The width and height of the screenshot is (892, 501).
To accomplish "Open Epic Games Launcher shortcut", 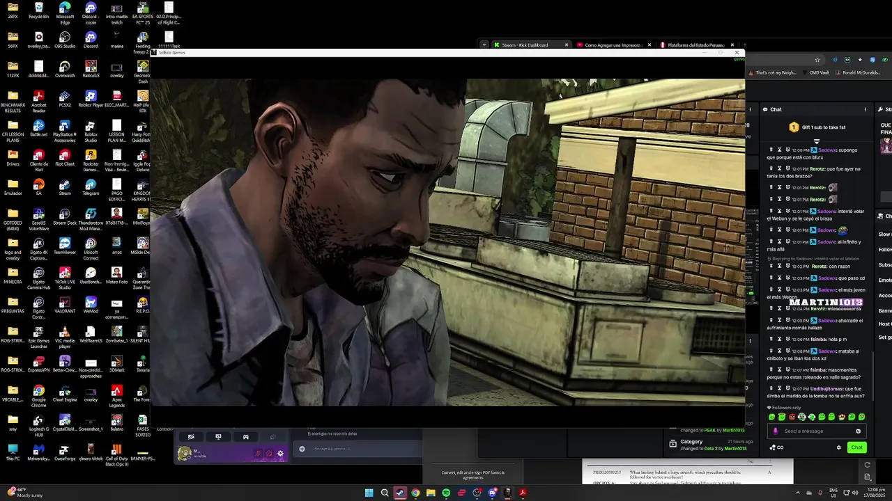I will pyautogui.click(x=38, y=337).
